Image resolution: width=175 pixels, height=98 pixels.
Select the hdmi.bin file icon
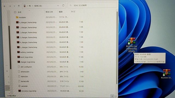19,76
